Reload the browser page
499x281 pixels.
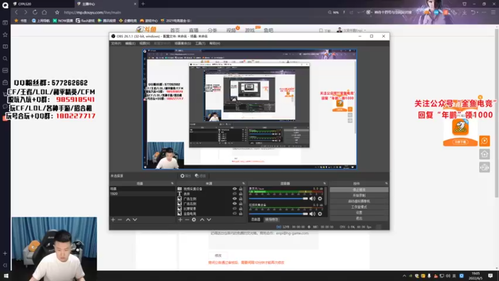(35, 12)
